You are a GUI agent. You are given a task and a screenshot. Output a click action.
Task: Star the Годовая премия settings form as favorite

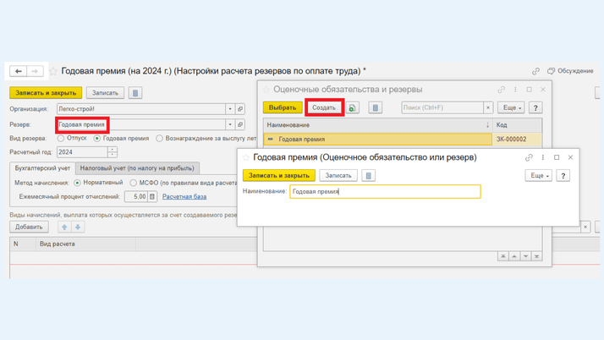point(53,71)
